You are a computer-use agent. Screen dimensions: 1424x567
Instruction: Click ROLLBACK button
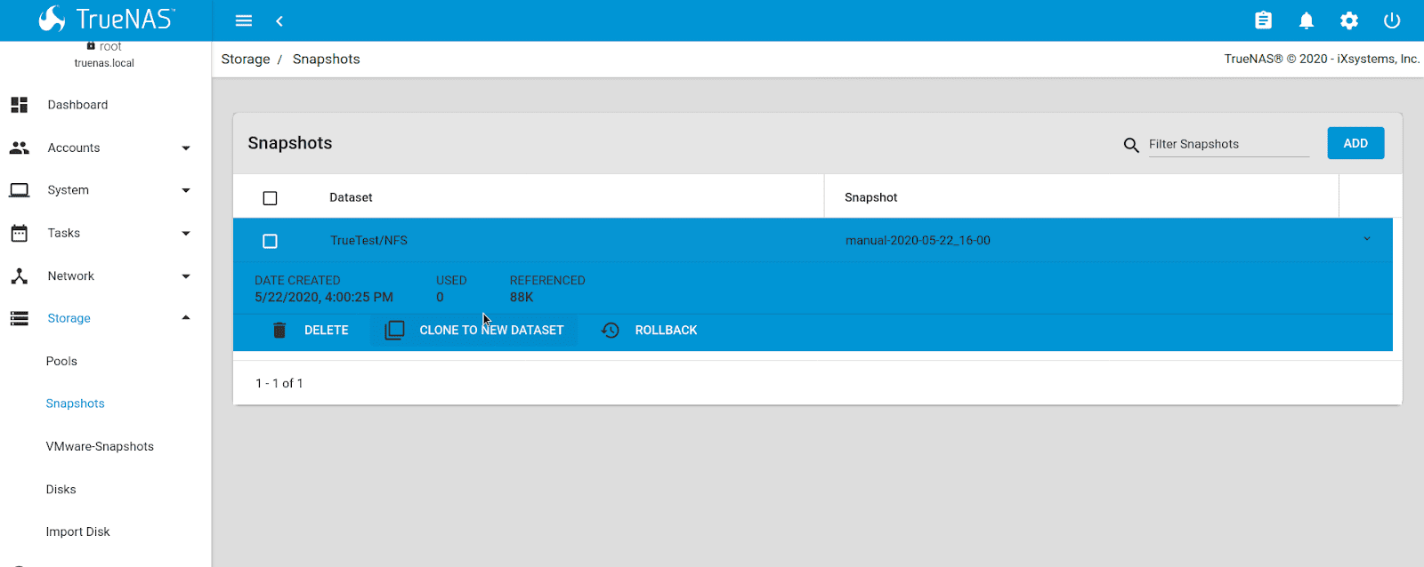[x=650, y=330]
